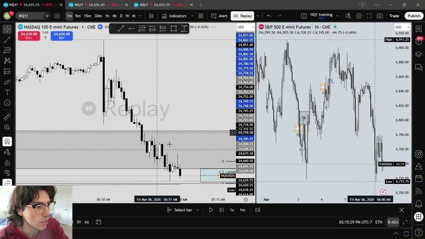Redo the last chart action
The image size is (425, 239).
tap(279, 16)
